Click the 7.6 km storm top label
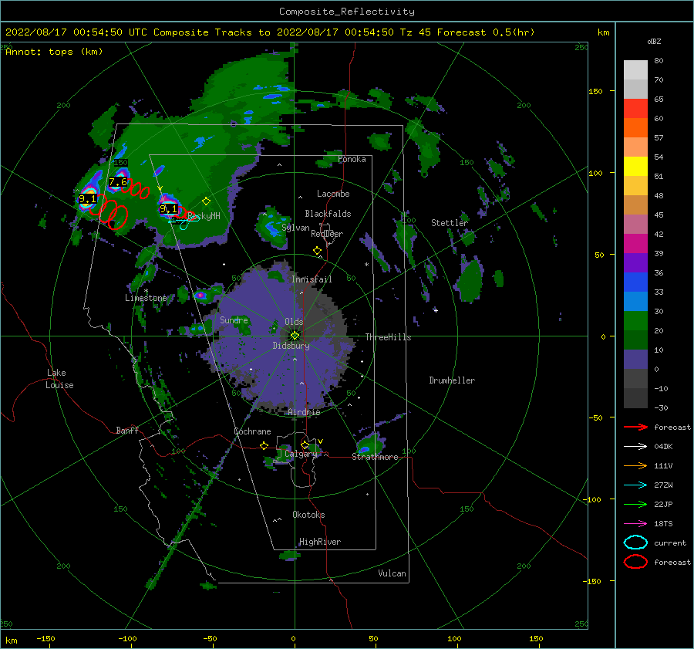The image size is (694, 649). 118,182
